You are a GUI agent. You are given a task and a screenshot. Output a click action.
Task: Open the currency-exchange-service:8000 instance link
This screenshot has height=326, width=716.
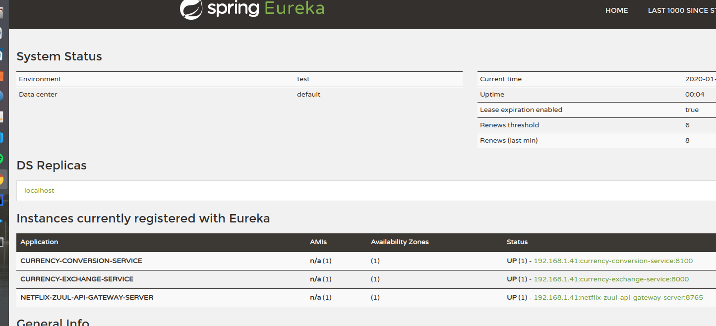[x=610, y=279]
